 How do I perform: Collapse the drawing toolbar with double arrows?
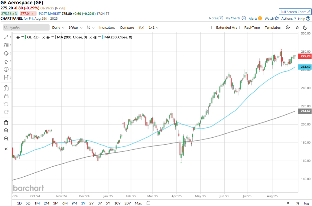pyautogui.click(x=6, y=149)
